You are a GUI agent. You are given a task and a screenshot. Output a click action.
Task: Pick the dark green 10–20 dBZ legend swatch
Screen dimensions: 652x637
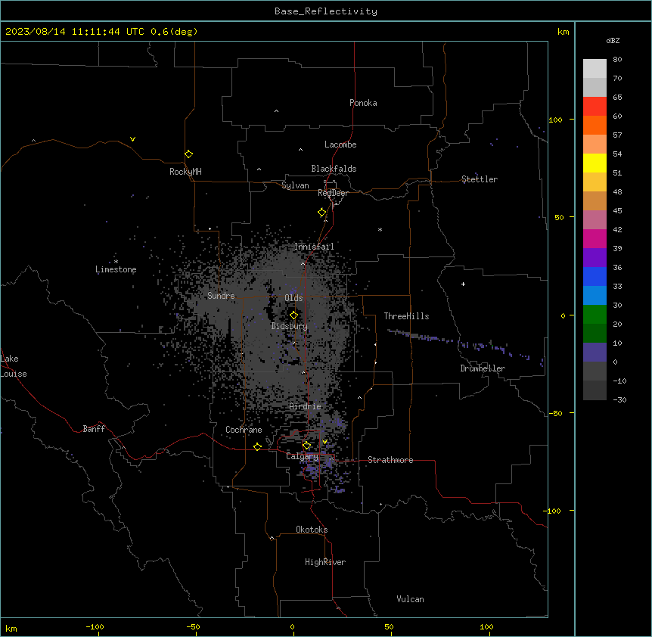click(595, 333)
